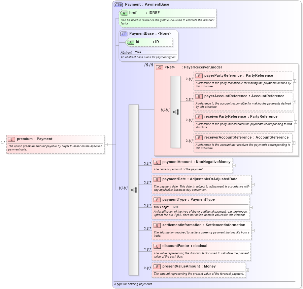Click 'The currency amount of the payment.' description
This screenshot has height=289, width=303.
tap(179, 169)
